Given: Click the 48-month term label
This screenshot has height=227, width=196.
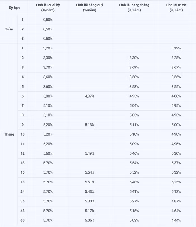Looking at the screenshot, I should click(x=22, y=211).
